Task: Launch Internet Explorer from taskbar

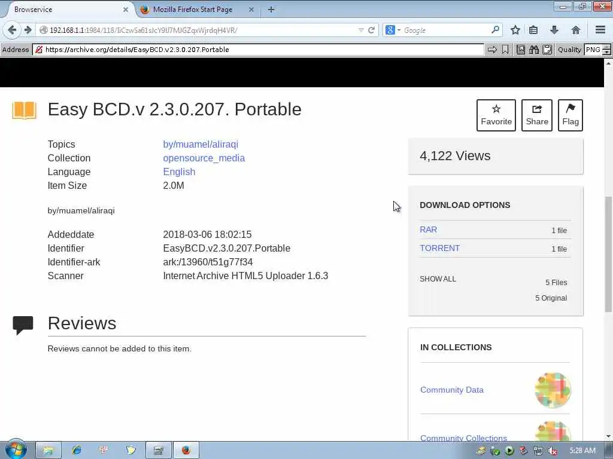Action: click(76, 451)
